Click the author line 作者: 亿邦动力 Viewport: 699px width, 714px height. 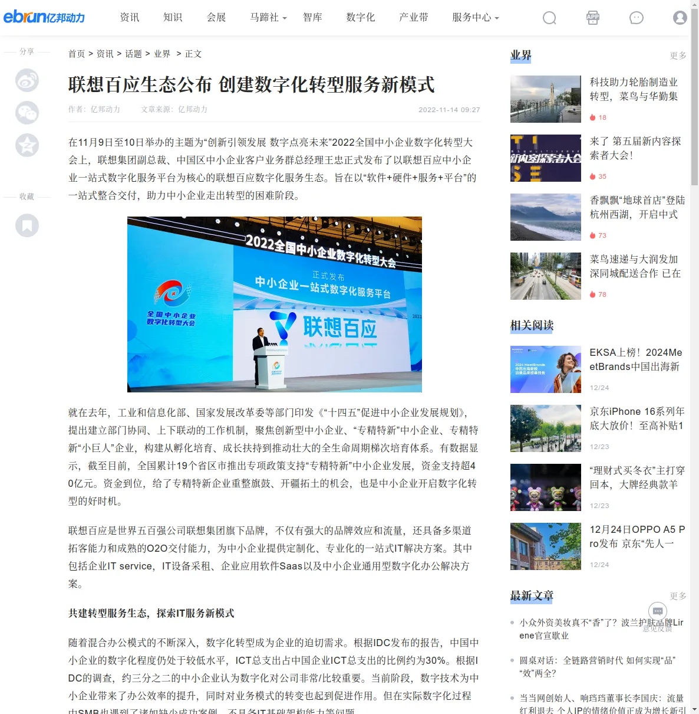94,109
